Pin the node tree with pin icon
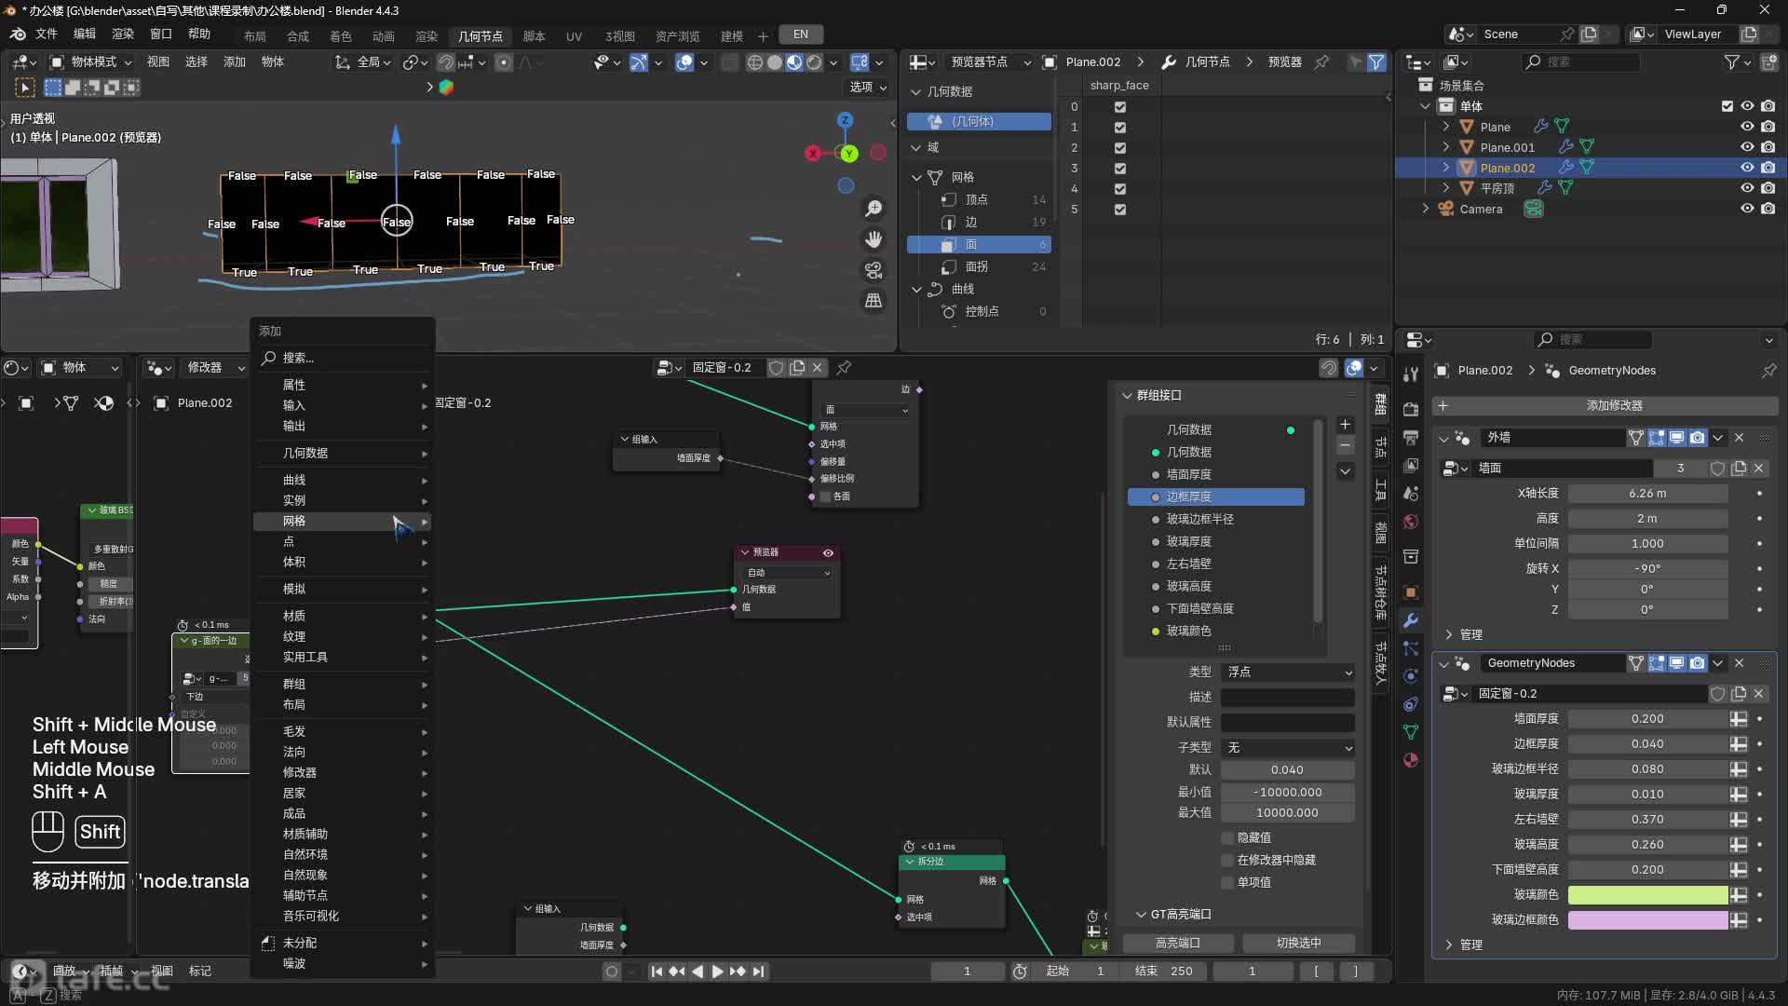1788x1006 pixels. (x=844, y=368)
